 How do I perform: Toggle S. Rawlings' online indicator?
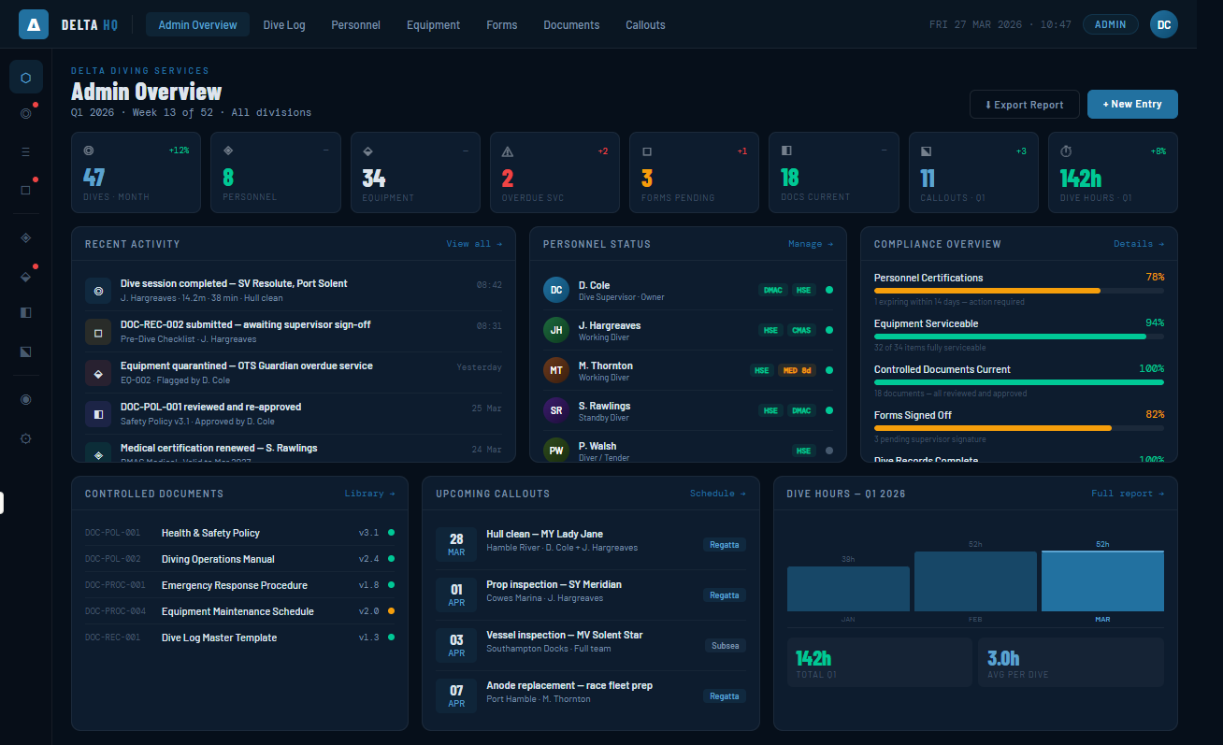tap(827, 410)
